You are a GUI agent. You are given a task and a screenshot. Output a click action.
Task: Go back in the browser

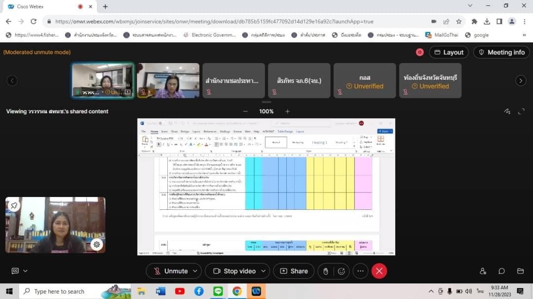click(8, 21)
